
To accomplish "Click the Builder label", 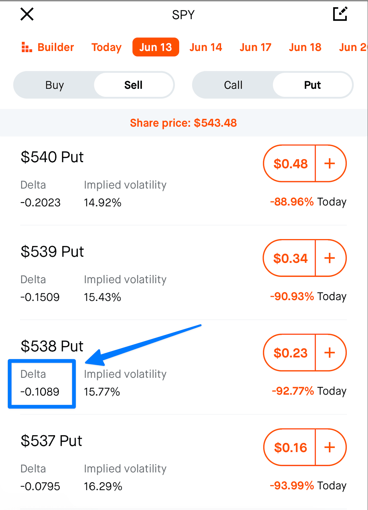I will coord(56,47).
